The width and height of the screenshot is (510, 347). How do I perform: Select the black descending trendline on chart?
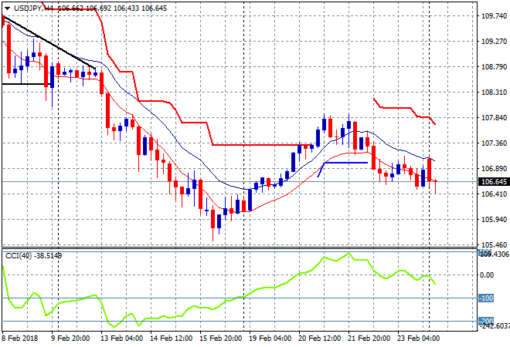pyautogui.click(x=49, y=42)
